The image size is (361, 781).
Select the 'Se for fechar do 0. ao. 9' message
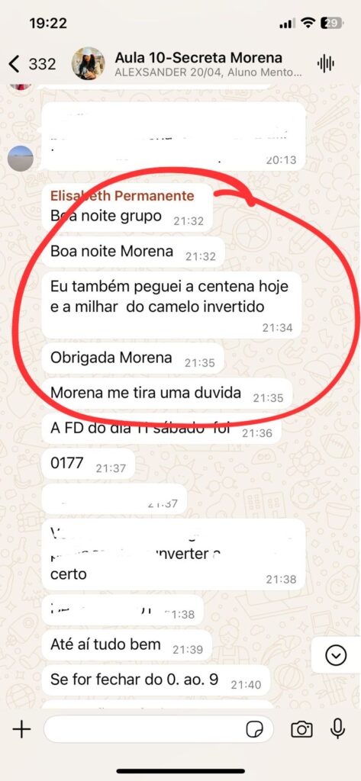156,681
